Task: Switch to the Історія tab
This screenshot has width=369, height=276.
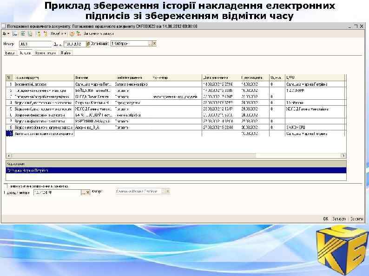Action: point(25,53)
